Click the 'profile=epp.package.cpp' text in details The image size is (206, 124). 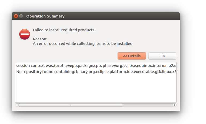[x=79, y=66]
